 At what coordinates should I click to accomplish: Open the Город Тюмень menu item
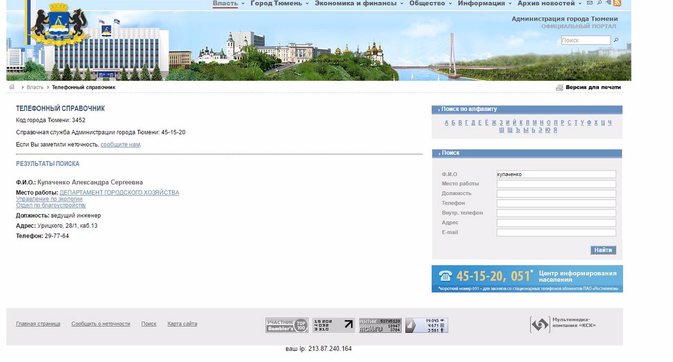point(276,3)
